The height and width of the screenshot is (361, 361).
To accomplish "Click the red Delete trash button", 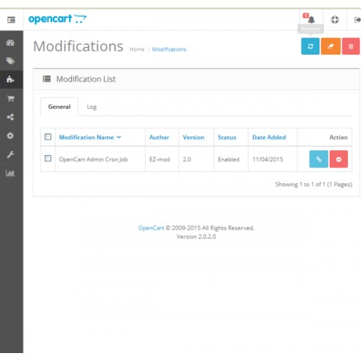I will [351, 46].
